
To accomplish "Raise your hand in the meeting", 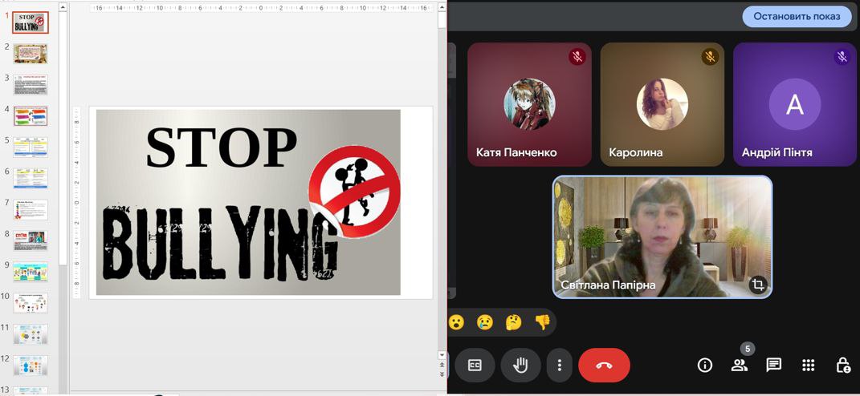I will [520, 366].
